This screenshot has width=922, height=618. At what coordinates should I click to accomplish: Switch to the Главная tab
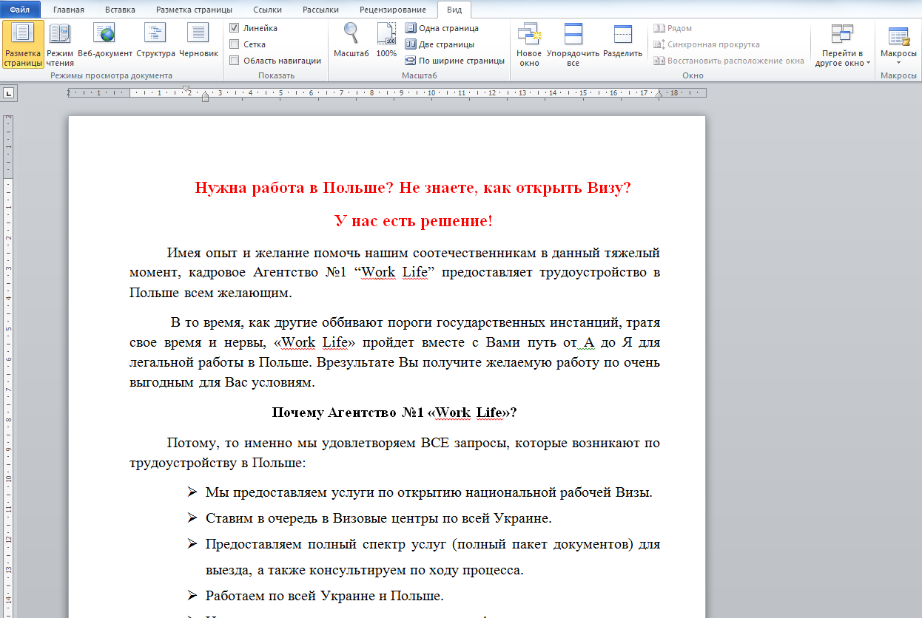click(69, 10)
